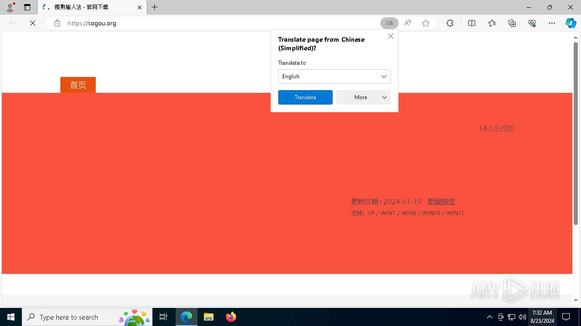The width and height of the screenshot is (581, 326).
Task: Enable split screen view
Action: (x=472, y=23)
